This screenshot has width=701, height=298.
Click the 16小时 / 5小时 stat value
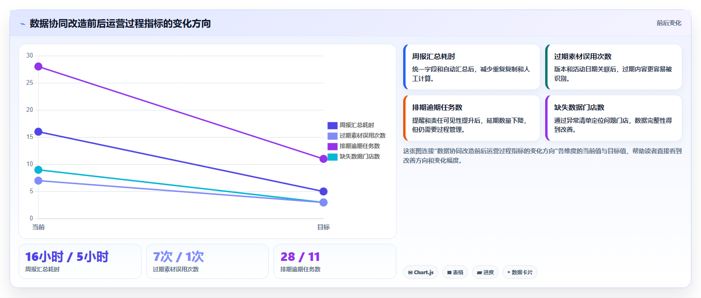67,257
